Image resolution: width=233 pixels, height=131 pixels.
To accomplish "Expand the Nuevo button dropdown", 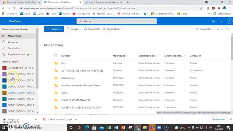I will (x=60, y=29).
